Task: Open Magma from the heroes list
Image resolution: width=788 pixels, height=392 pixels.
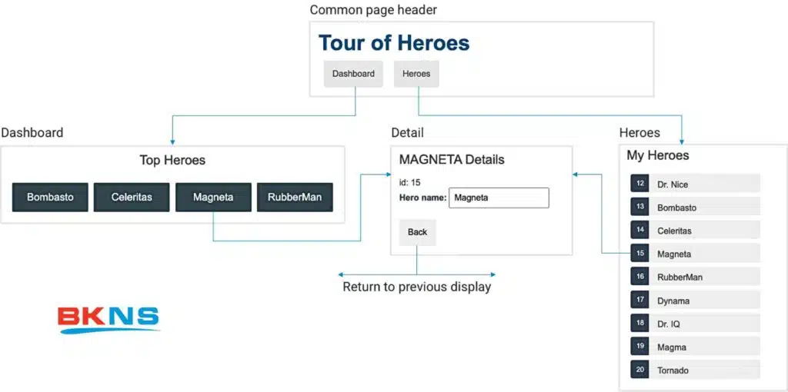Action: [x=704, y=347]
